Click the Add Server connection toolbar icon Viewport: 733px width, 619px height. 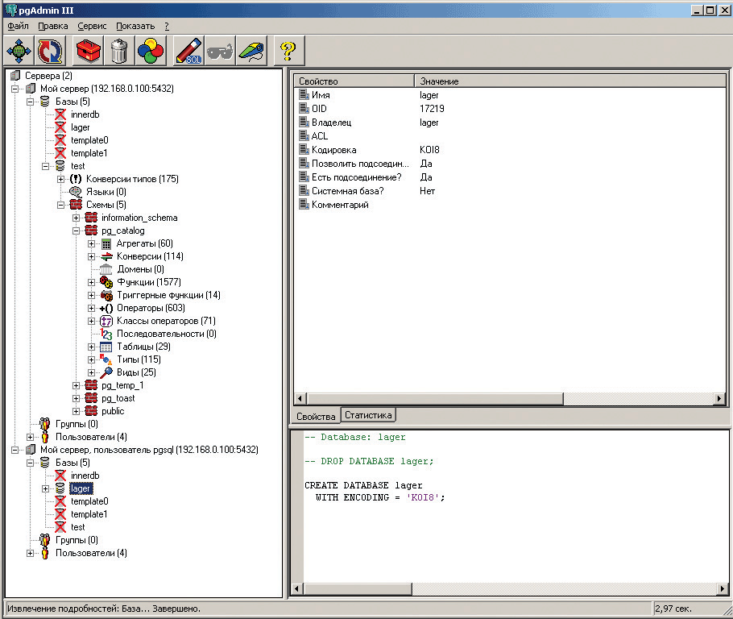(19, 51)
